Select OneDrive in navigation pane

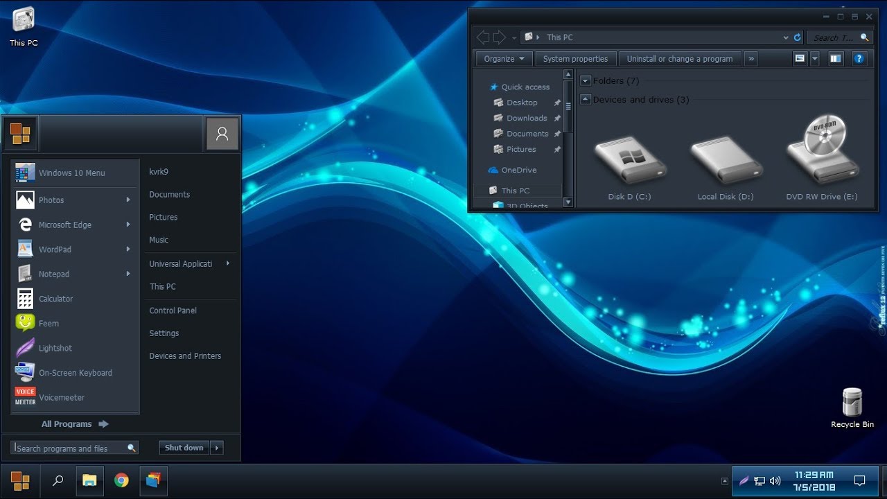[x=512, y=170]
